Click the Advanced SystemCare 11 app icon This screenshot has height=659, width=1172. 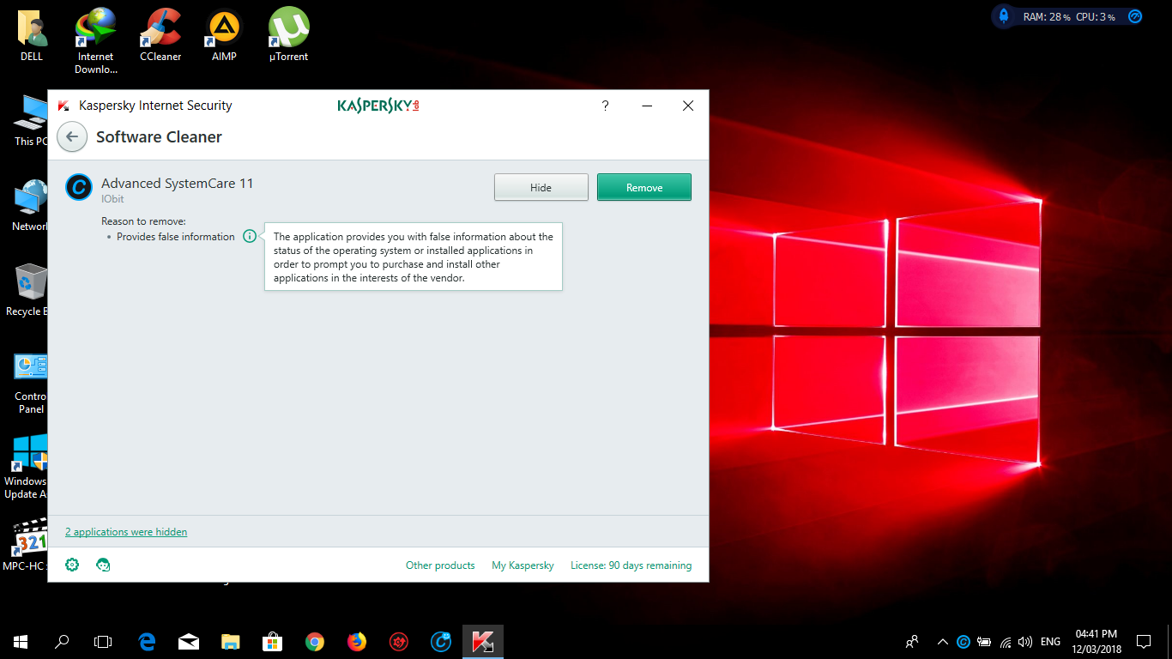tap(79, 187)
